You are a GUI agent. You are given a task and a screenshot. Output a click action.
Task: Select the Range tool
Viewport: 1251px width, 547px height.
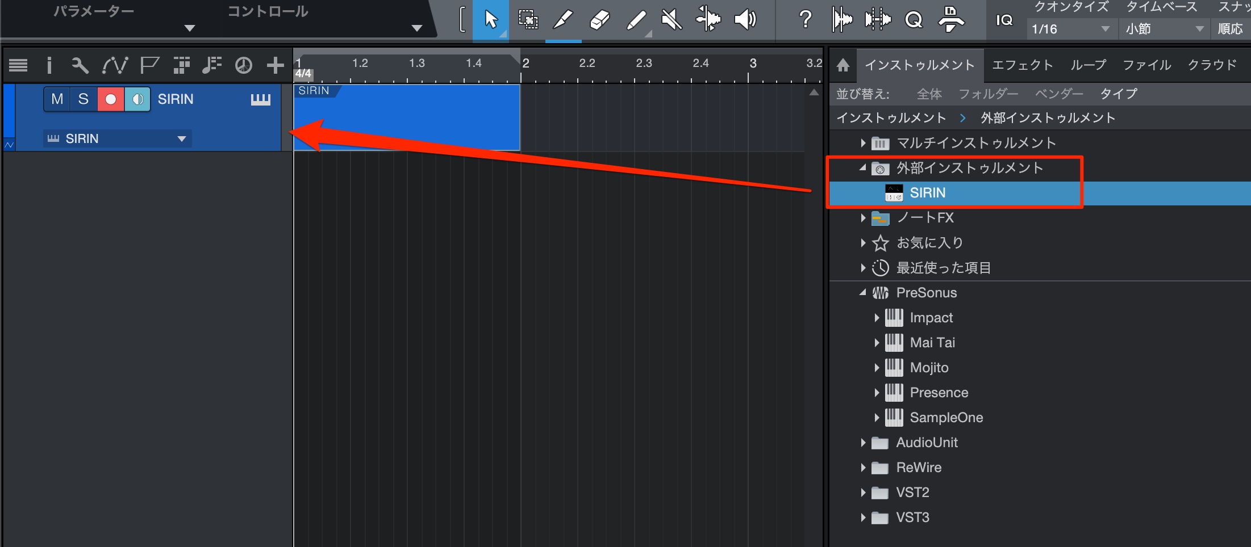tap(528, 20)
